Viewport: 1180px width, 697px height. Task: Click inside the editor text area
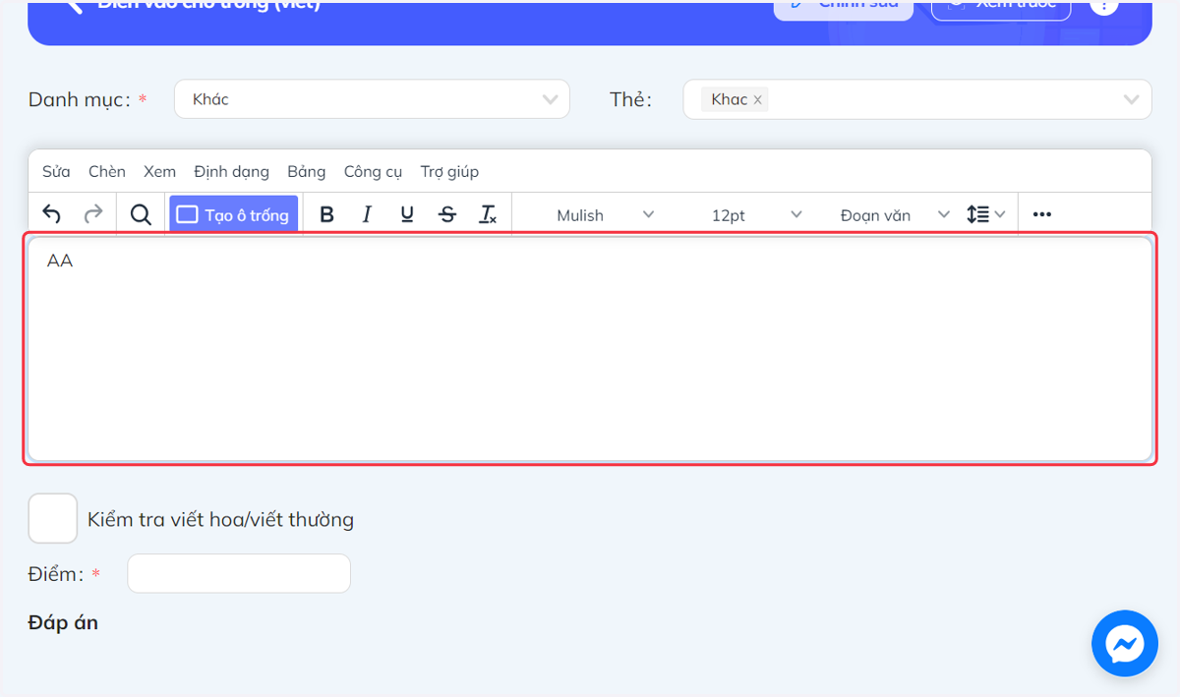click(590, 349)
